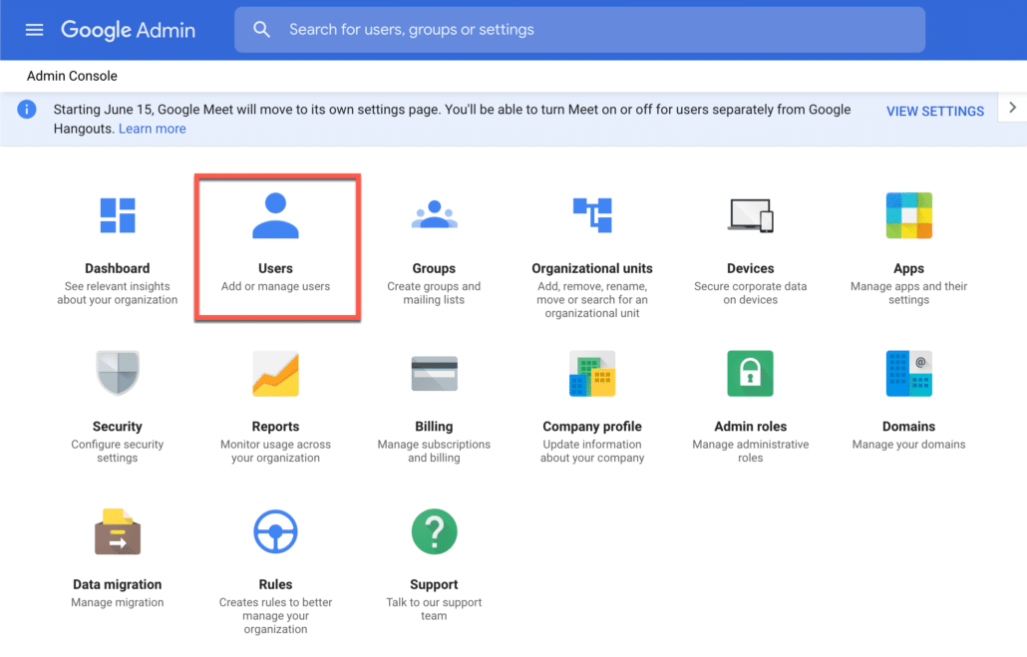The width and height of the screenshot is (1027, 657).
Task: Click the 'Manage apps and their settings' text
Action: coord(909,293)
